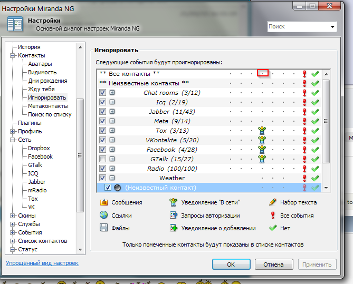Image resolution: width=353 pixels, height=284 pixels.
Task: Uncheck the Chat rooms group checkbox
Action: click(x=103, y=92)
